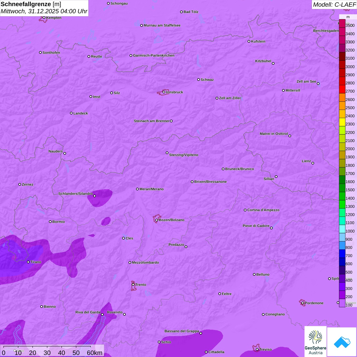Click the Bormio location dot
Image resolution: width=357 pixels, height=357 pixels.
(x=50, y=222)
